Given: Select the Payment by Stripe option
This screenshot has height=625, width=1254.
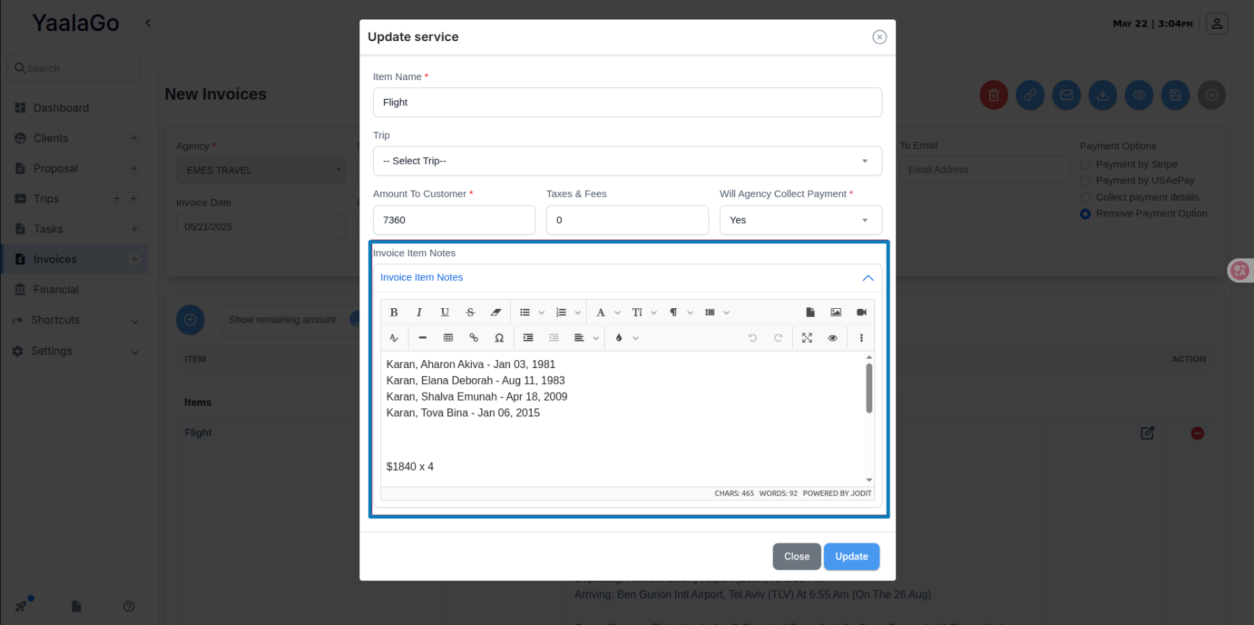Looking at the screenshot, I should click(x=1085, y=165).
